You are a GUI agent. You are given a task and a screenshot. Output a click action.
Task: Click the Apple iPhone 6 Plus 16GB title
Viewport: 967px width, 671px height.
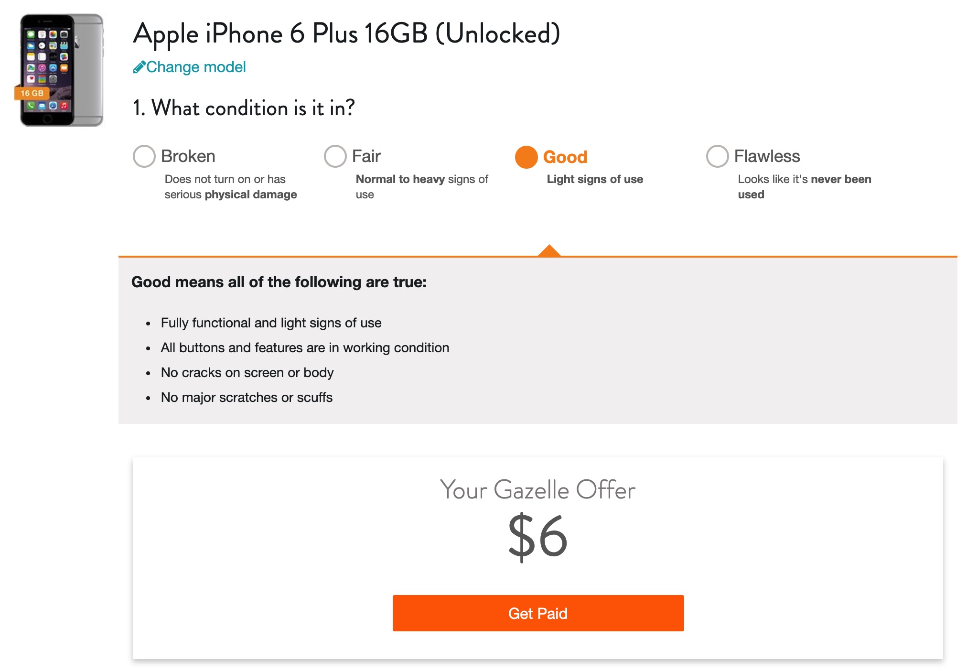click(346, 34)
